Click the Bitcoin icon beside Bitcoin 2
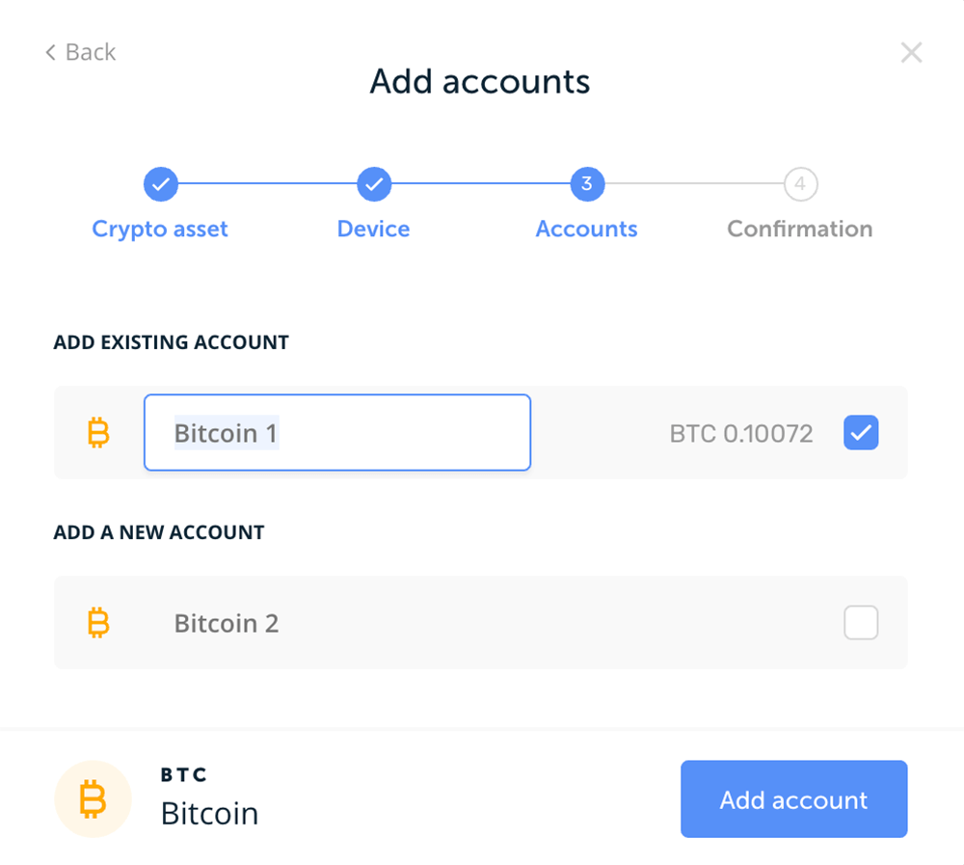This screenshot has height=865, width=964. click(x=98, y=623)
